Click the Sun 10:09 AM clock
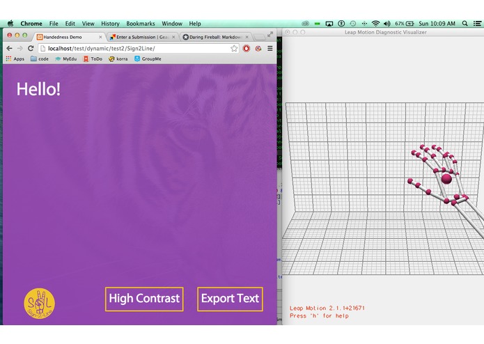Image resolution: width=484 pixels, height=344 pixels. tap(437, 24)
